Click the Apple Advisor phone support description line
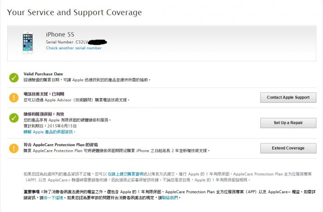This screenshot has width=323, height=212. click(76, 100)
